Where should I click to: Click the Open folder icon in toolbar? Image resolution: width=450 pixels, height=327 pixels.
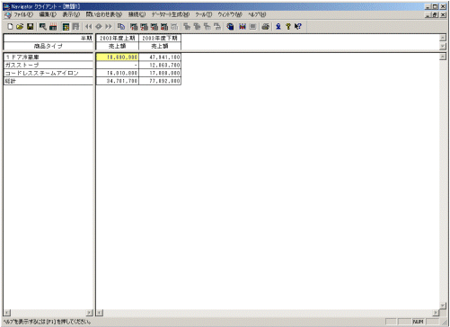point(20,27)
